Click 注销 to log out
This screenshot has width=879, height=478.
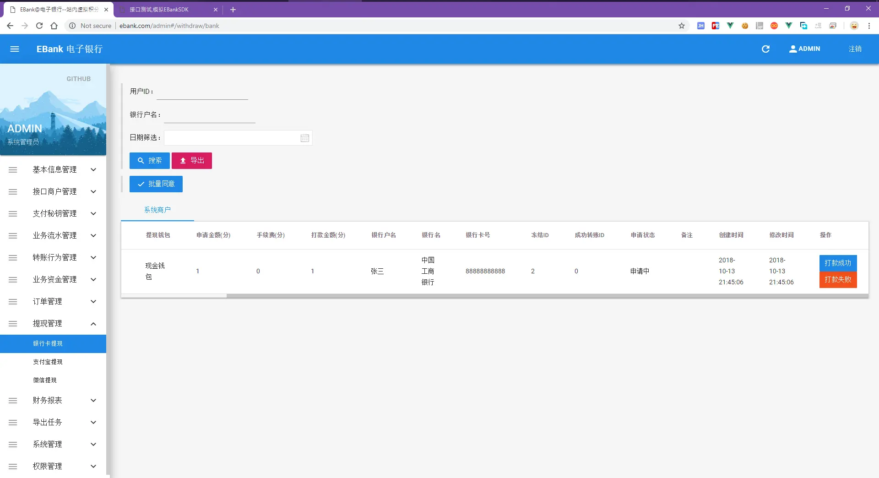[855, 49]
